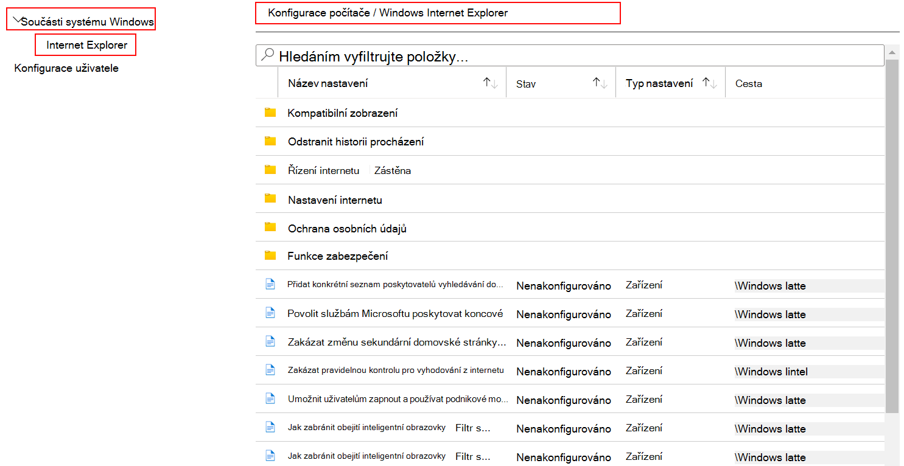This screenshot has height=466, width=904.
Task: Open the Funkce zabezpečení folder
Action: pos(338,256)
